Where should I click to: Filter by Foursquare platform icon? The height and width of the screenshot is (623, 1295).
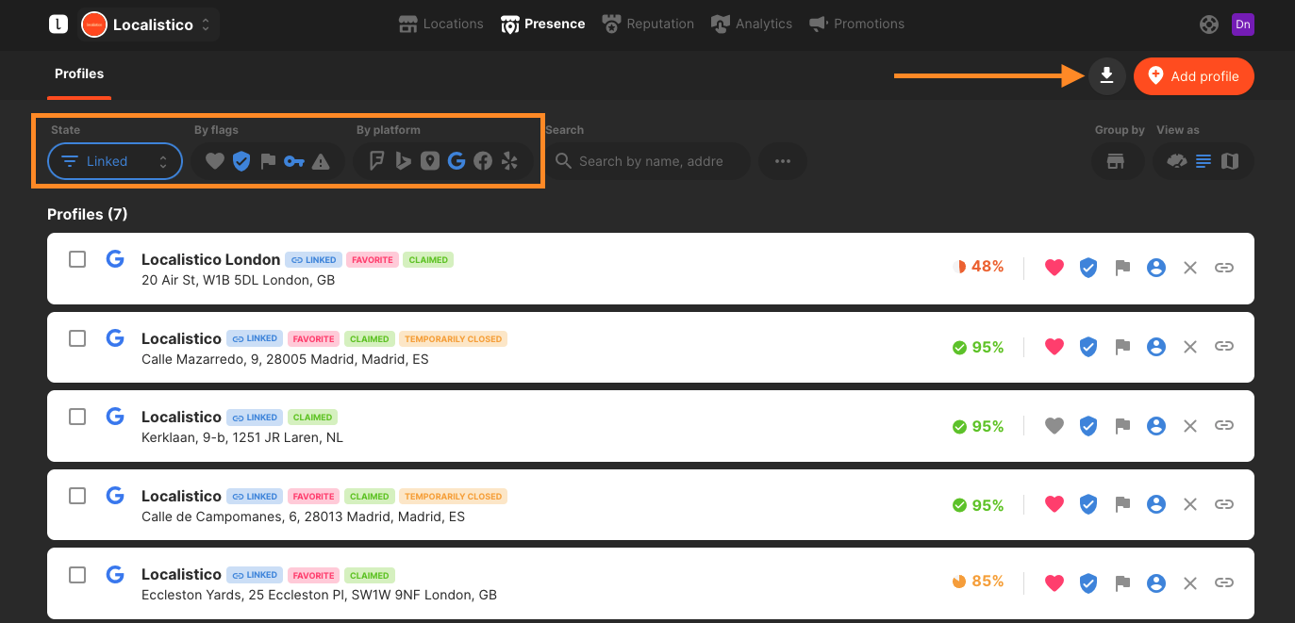376,161
